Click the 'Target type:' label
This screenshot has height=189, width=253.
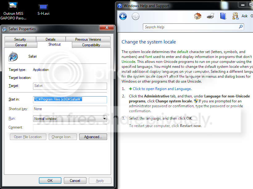coord(17,70)
